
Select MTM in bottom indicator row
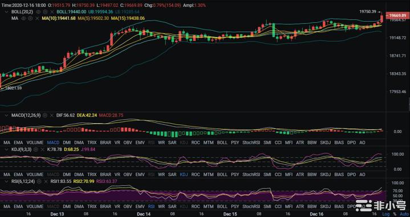(x=208, y=206)
